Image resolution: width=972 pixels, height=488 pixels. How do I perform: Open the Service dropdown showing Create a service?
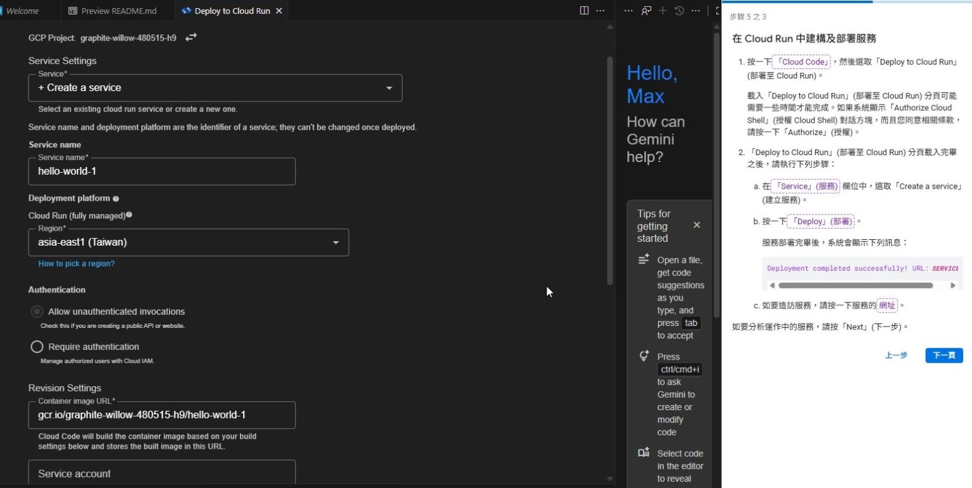pos(215,88)
